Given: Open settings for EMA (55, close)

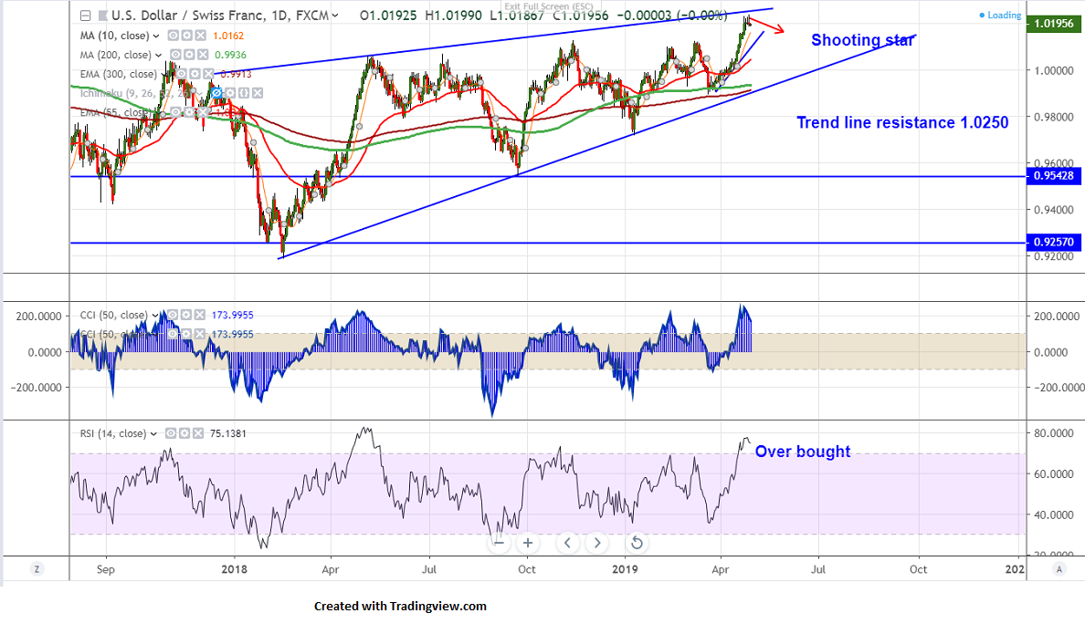Looking at the screenshot, I should coord(187,112).
